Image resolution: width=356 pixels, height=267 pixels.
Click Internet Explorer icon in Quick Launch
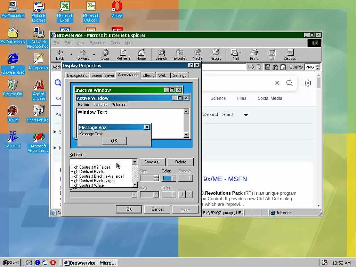pos(37,262)
